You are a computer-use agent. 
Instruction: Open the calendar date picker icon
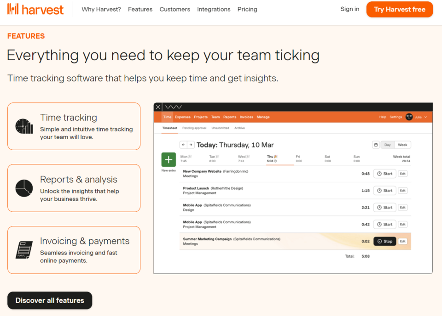(x=376, y=145)
